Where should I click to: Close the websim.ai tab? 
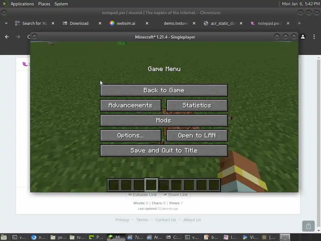[x=147, y=23]
